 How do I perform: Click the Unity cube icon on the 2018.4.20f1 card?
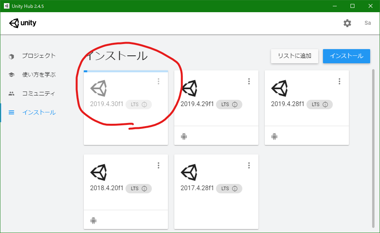click(99, 172)
